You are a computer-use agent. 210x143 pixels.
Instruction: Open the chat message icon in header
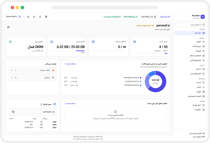tap(46, 17)
